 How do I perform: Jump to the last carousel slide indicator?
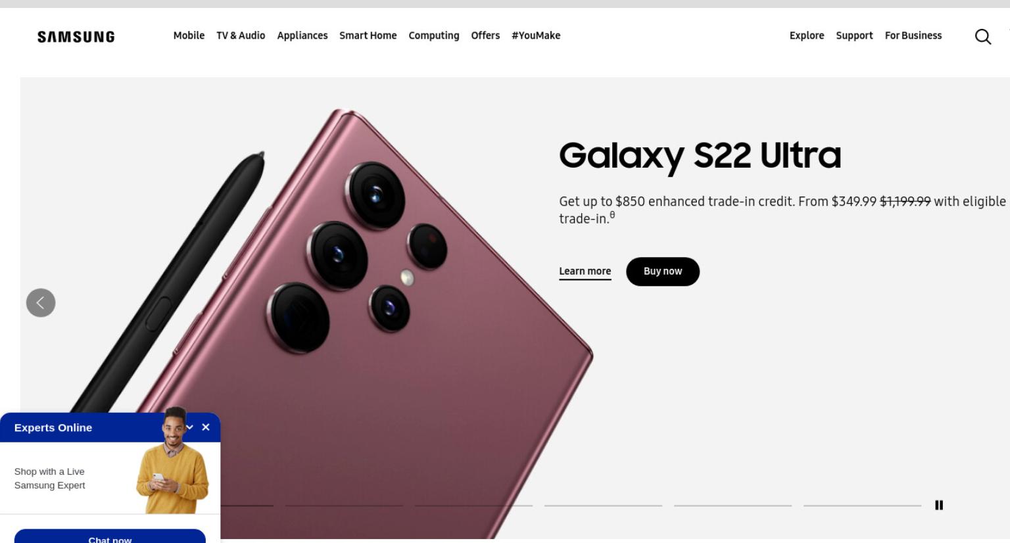tap(862, 506)
